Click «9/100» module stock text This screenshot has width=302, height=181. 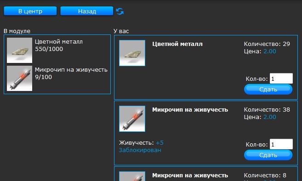pyautogui.click(x=43, y=77)
